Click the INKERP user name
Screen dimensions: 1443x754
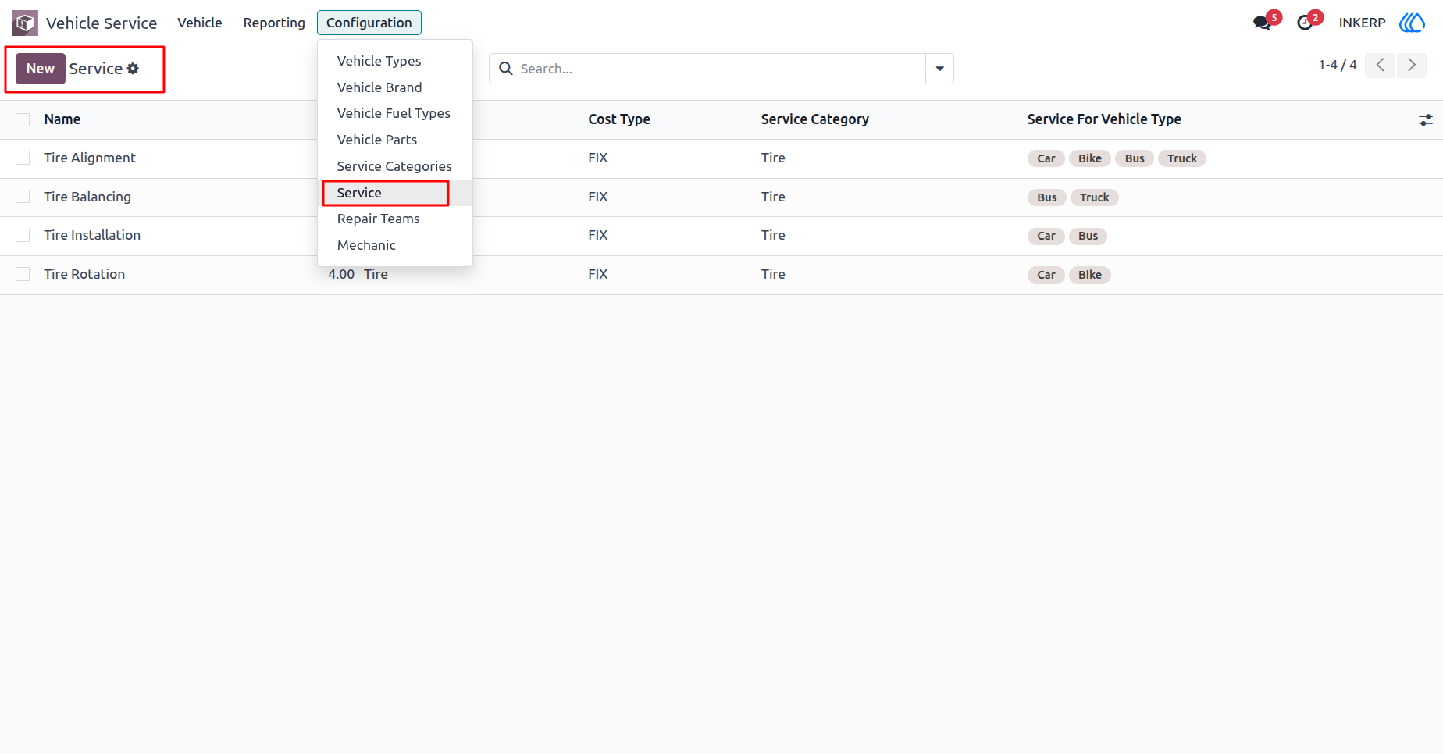tap(1362, 23)
